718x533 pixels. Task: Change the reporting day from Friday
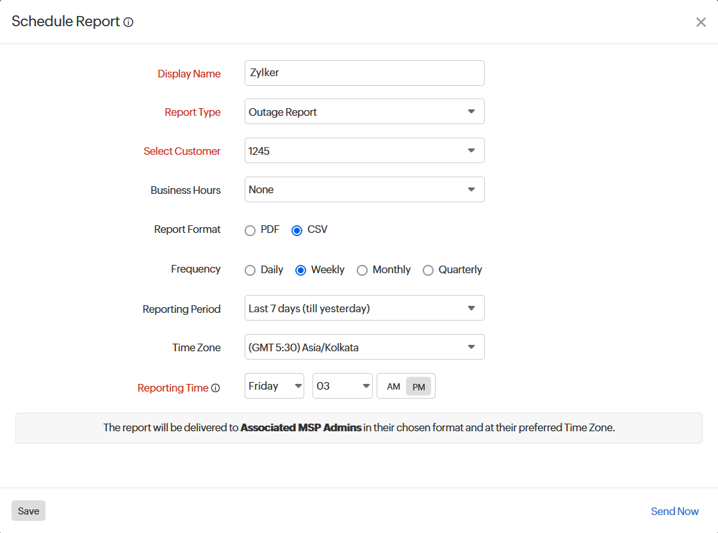274,386
